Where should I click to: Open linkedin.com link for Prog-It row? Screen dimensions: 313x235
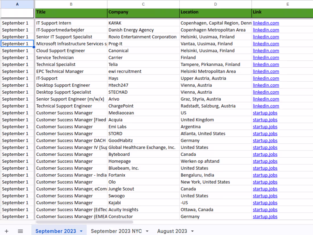click(266, 44)
